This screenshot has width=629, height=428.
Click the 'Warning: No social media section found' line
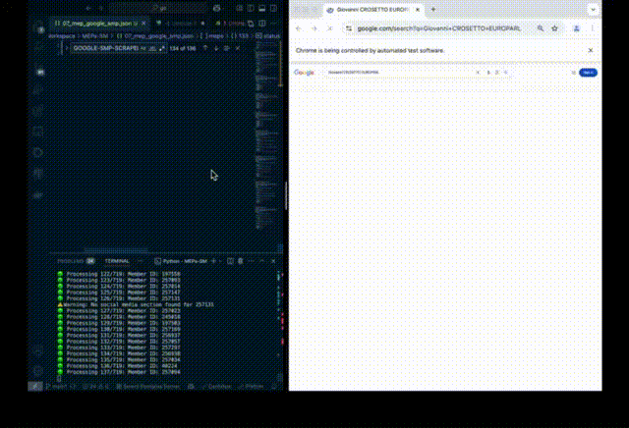tap(137, 304)
